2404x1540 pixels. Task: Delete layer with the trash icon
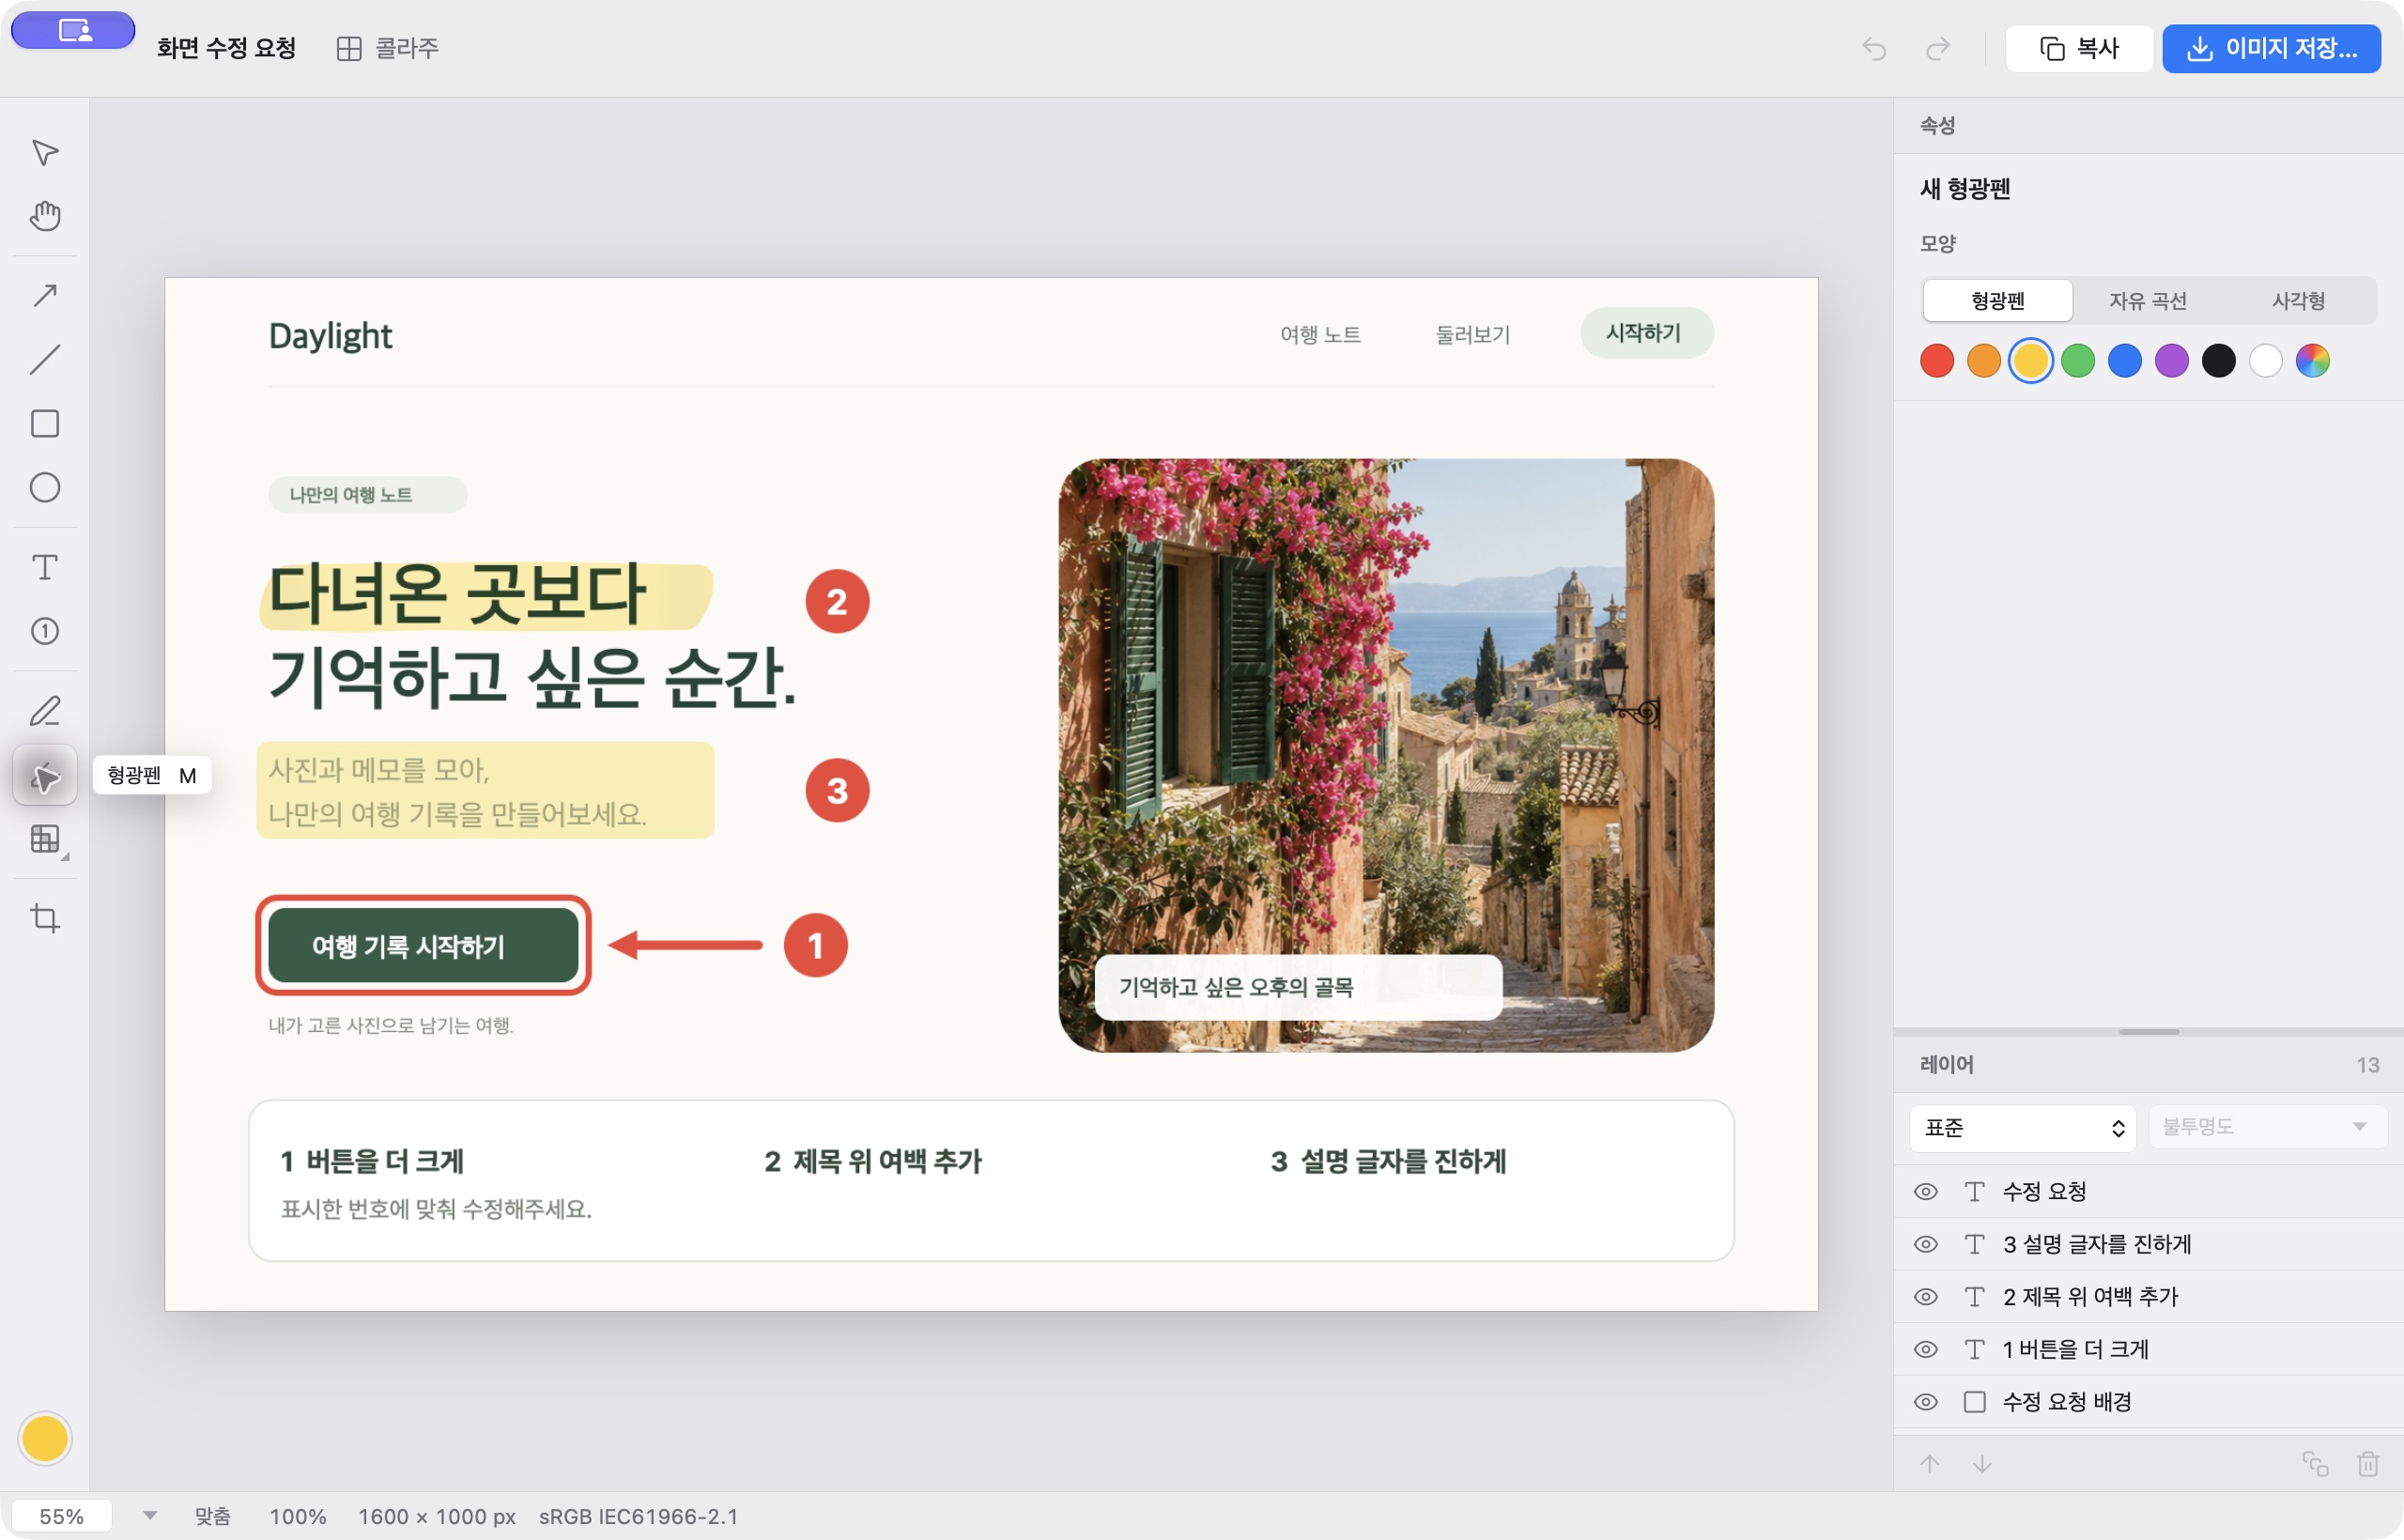pyautogui.click(x=2368, y=1464)
